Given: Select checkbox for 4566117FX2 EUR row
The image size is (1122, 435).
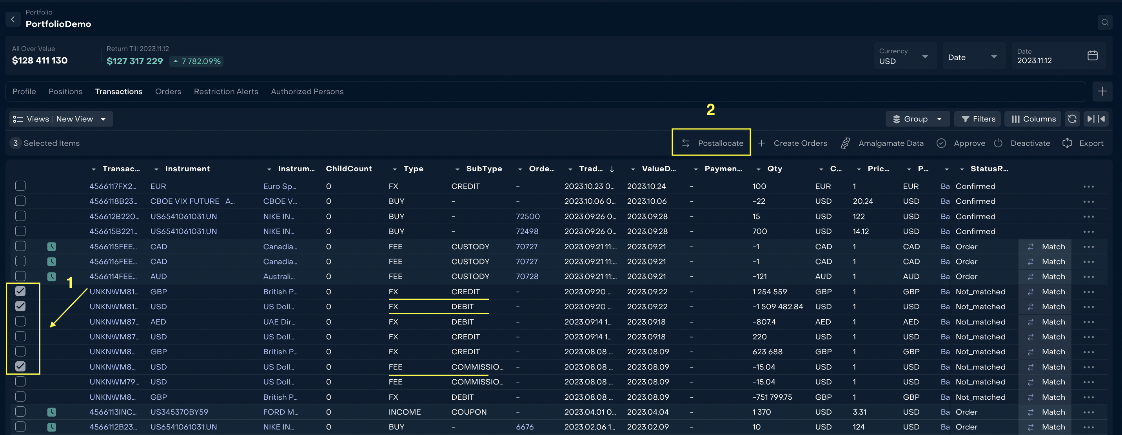Looking at the screenshot, I should click(20, 186).
